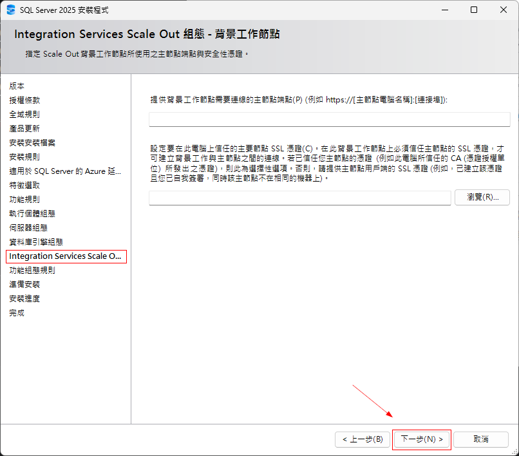This screenshot has width=519, height=456.
Task: Select the 全域規則 step
Action: (24, 115)
